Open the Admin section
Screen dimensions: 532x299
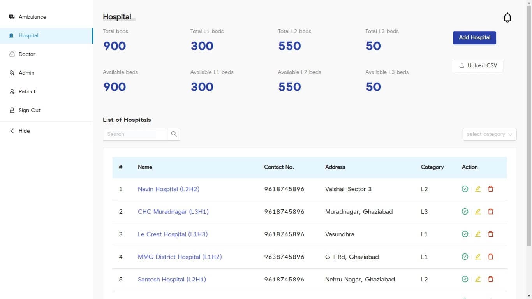pos(46,73)
